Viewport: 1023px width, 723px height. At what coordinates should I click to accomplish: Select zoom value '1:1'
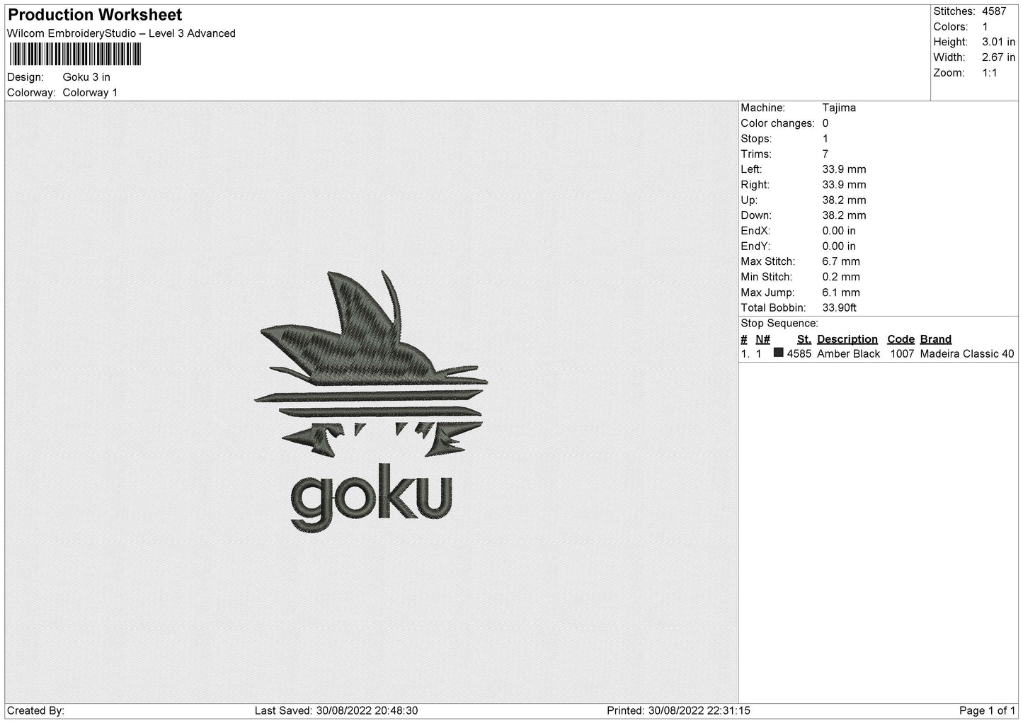tap(990, 73)
